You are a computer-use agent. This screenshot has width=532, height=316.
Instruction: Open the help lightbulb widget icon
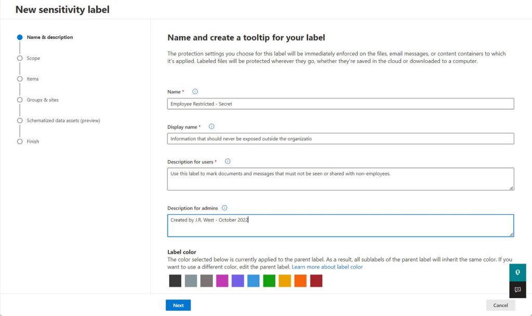(x=517, y=272)
